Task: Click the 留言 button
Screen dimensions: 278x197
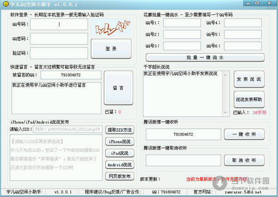Action: 119,88
